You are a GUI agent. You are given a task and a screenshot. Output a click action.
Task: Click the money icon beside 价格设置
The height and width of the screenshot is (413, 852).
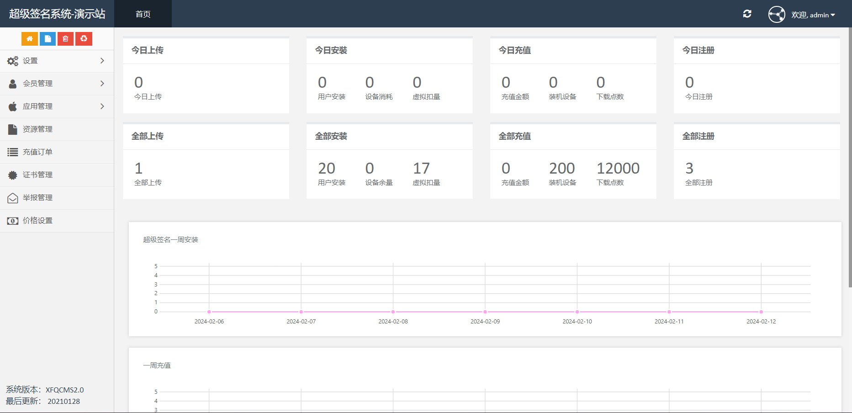tap(13, 221)
